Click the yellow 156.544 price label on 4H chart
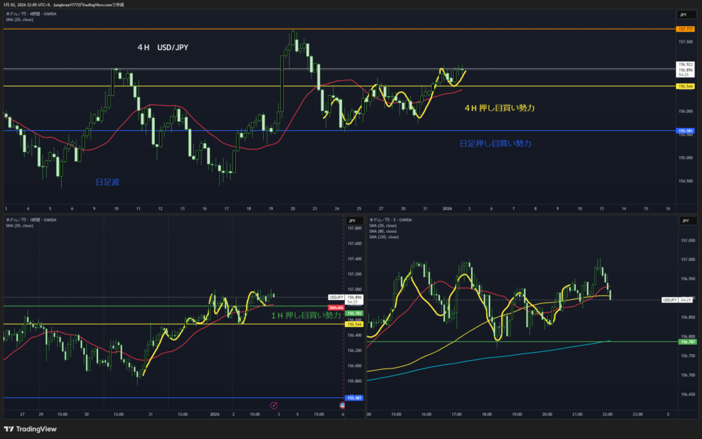702x439 pixels. click(685, 86)
